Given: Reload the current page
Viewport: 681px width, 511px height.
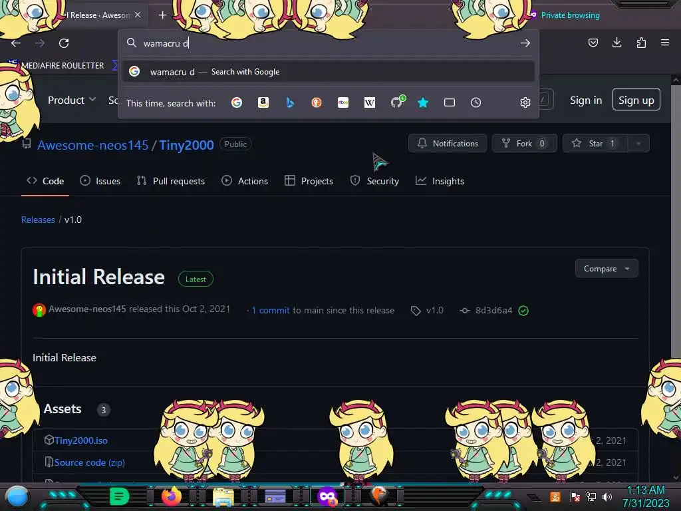Looking at the screenshot, I should pyautogui.click(x=64, y=43).
